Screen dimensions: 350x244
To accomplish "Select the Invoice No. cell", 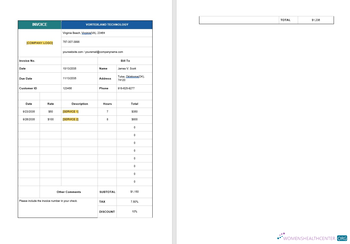I will click(x=27, y=61).
